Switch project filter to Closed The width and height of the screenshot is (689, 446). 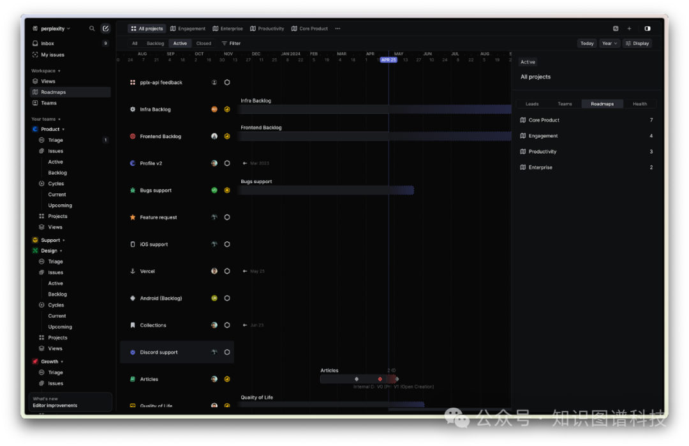click(204, 43)
